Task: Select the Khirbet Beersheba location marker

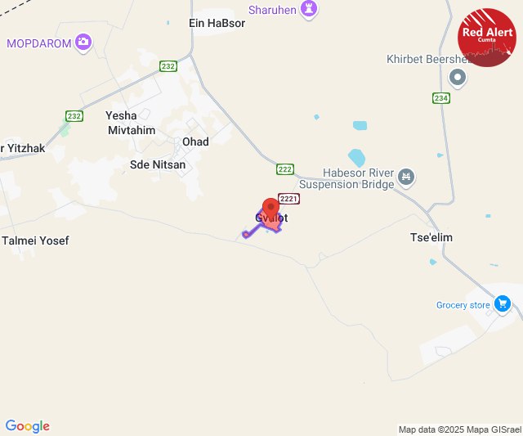Action: click(458, 78)
